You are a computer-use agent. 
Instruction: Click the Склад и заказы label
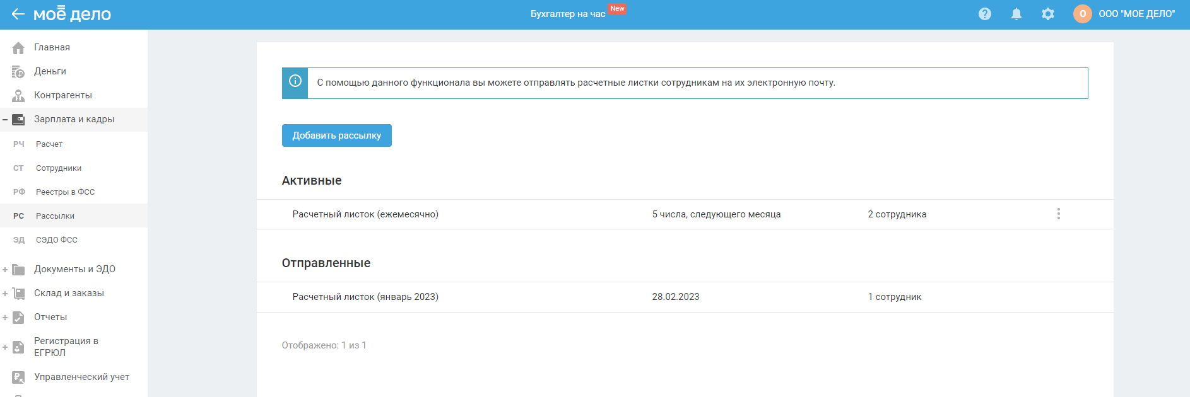[69, 293]
